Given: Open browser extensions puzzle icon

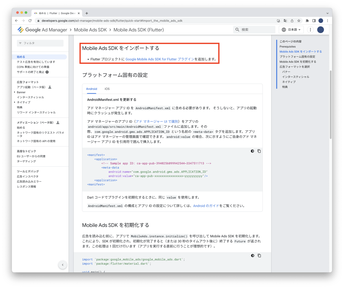Looking at the screenshot, I should [307, 21].
